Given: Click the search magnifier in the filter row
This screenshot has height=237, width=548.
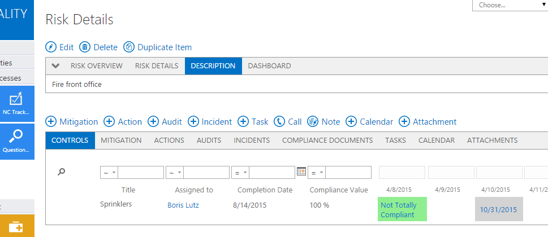Looking at the screenshot, I should 62,172.
